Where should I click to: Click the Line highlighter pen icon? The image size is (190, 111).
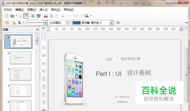(x=14, y=23)
